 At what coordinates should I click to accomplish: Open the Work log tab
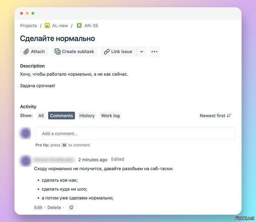pos(110,116)
